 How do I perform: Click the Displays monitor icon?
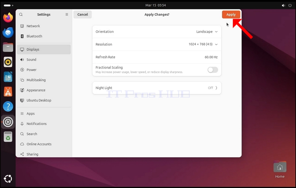point(22,49)
